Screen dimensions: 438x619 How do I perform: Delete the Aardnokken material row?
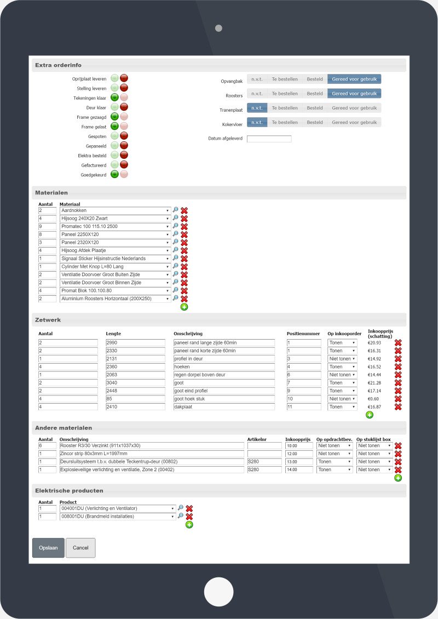pos(185,210)
